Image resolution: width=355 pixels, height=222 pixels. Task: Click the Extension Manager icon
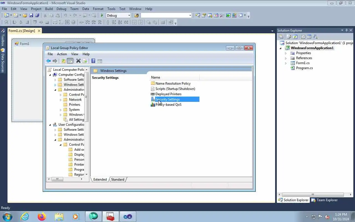234,16
